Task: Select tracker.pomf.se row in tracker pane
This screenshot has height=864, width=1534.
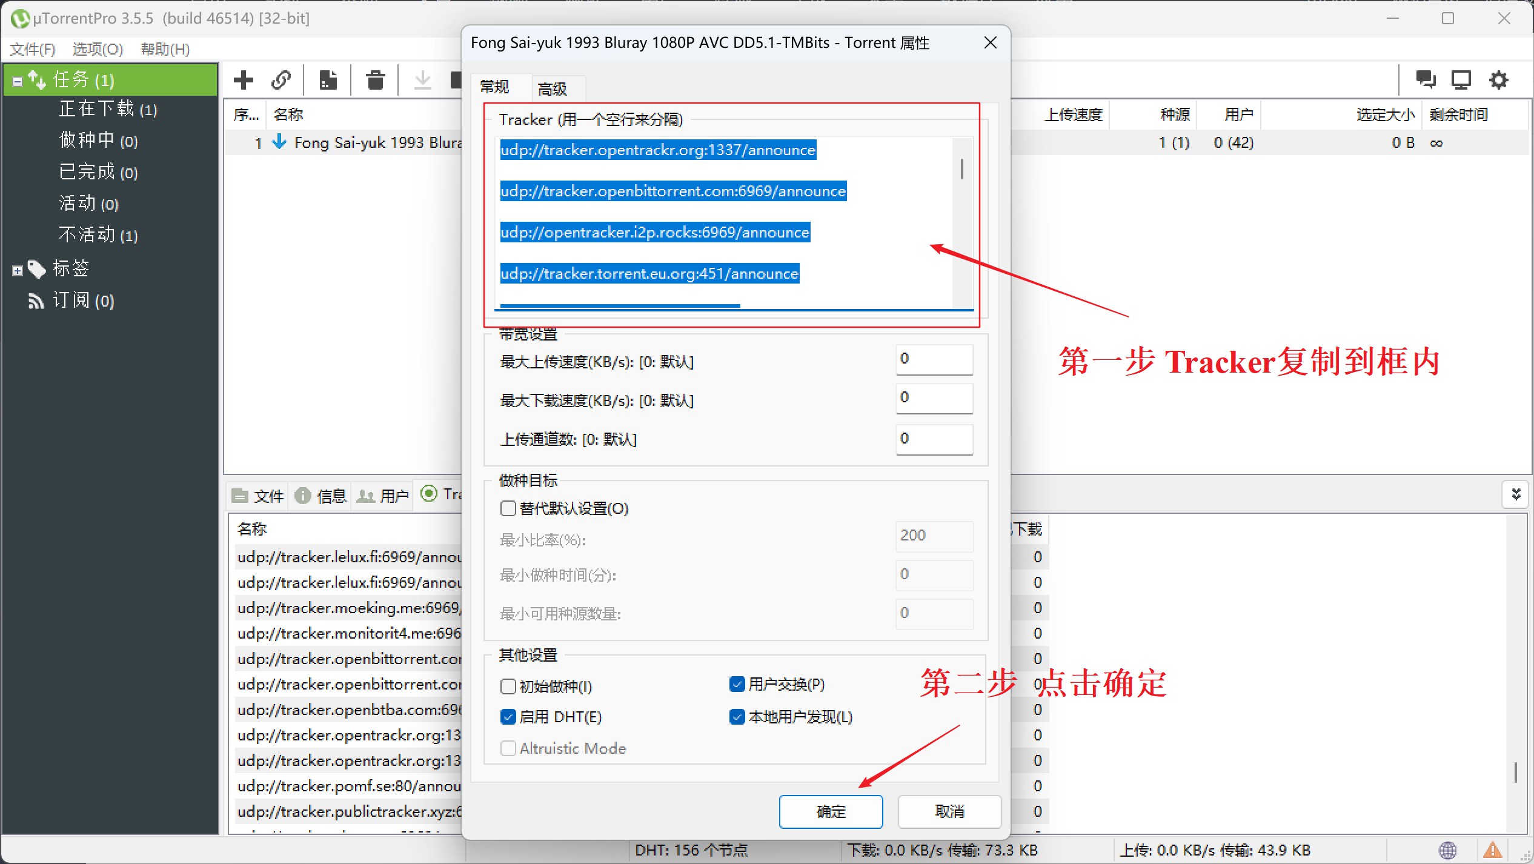Action: 348,786
